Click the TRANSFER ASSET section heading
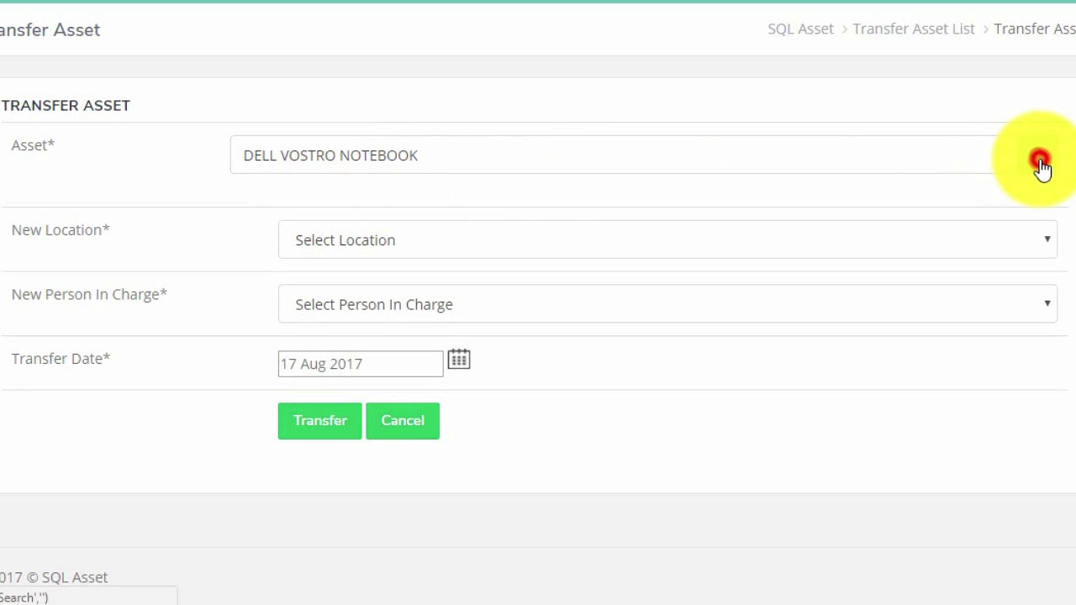Image resolution: width=1076 pixels, height=605 pixels. tap(66, 105)
